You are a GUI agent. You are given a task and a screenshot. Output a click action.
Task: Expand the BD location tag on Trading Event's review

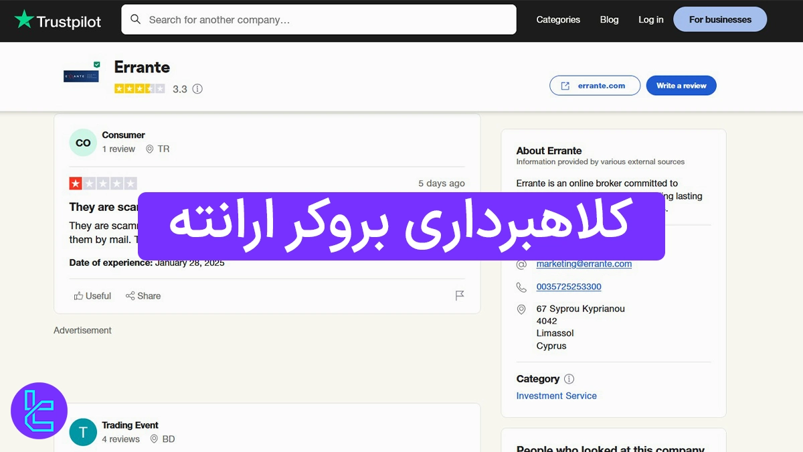[x=163, y=439]
